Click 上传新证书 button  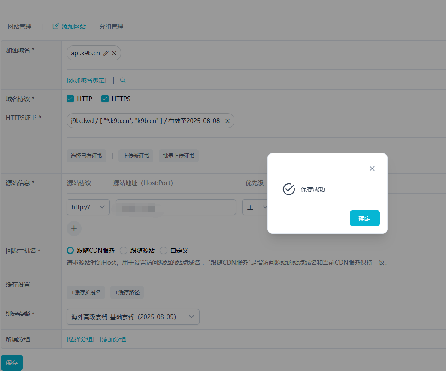point(136,156)
